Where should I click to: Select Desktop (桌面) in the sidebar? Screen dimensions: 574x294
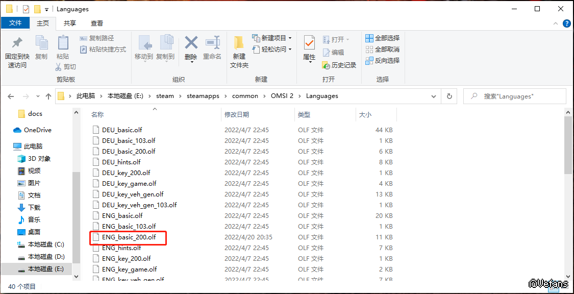point(29,232)
